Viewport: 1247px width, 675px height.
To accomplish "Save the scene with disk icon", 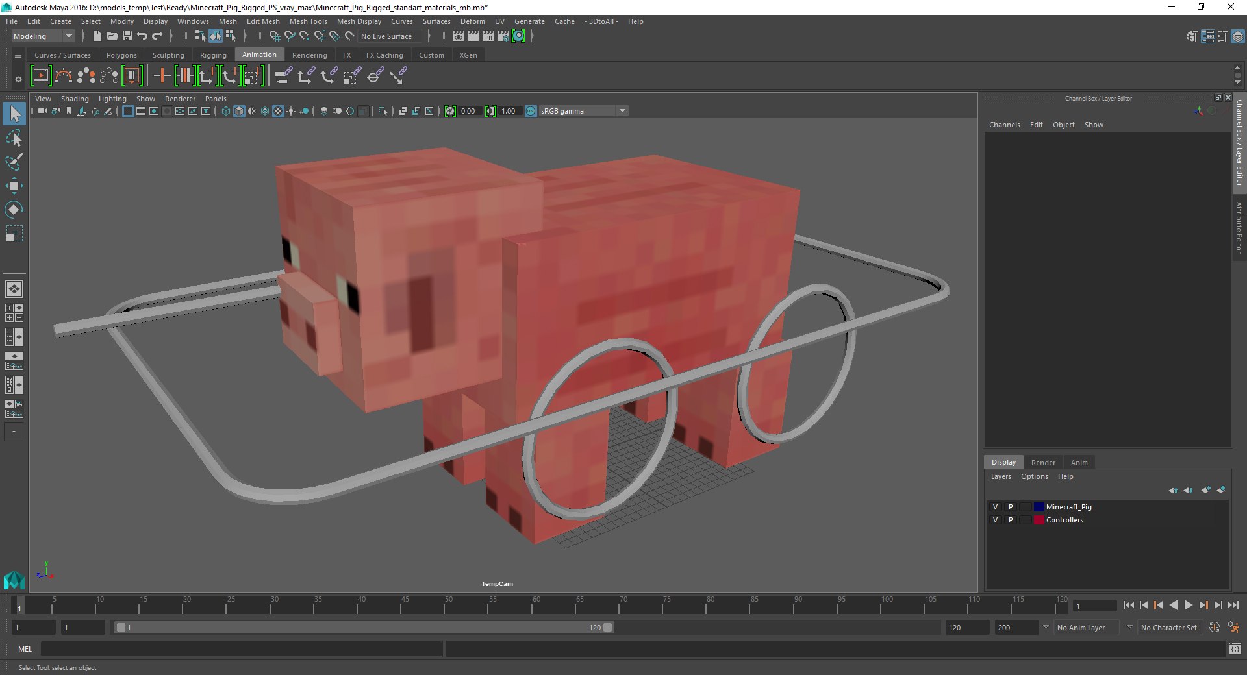I will [x=127, y=36].
